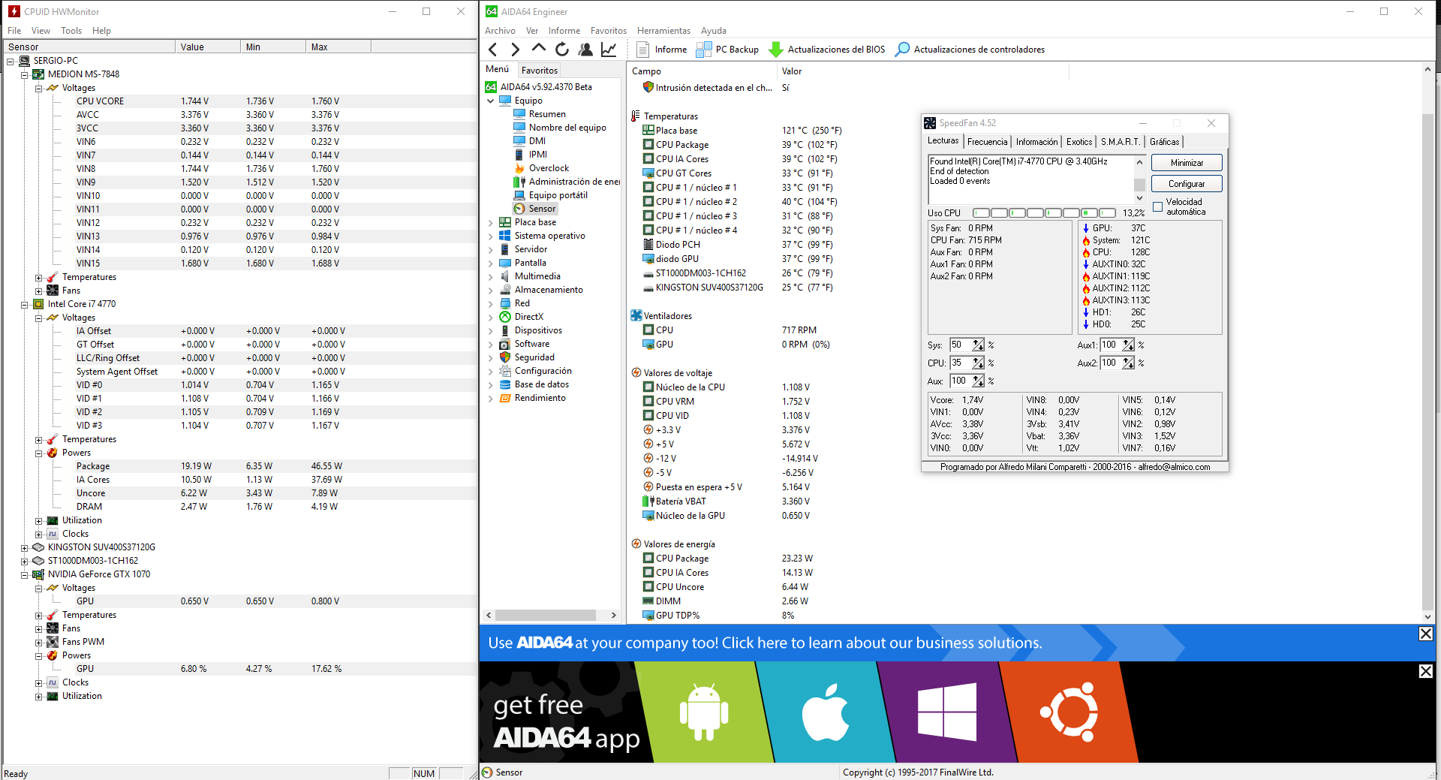Enable Velocidad automática checkbox in SpeedFan

(x=1157, y=206)
